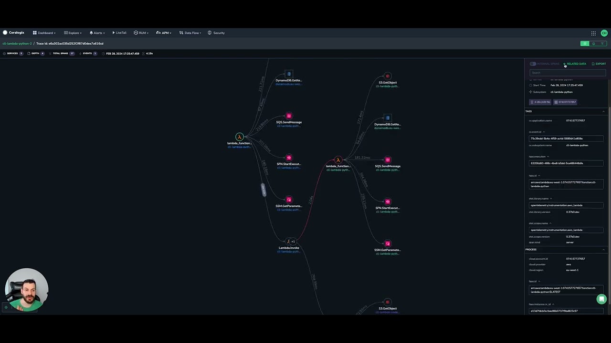Click the Trace Id text in breadcrumb

point(70,43)
